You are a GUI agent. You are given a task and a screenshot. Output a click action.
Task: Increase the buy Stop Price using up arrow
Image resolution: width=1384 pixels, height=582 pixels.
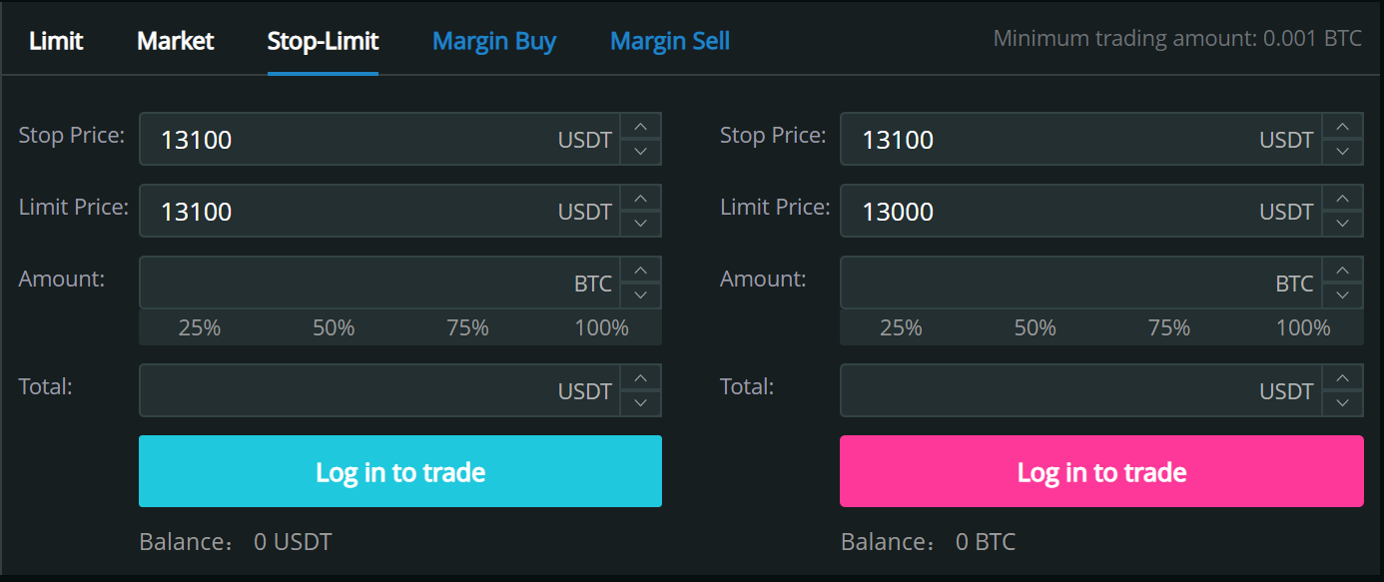click(641, 127)
